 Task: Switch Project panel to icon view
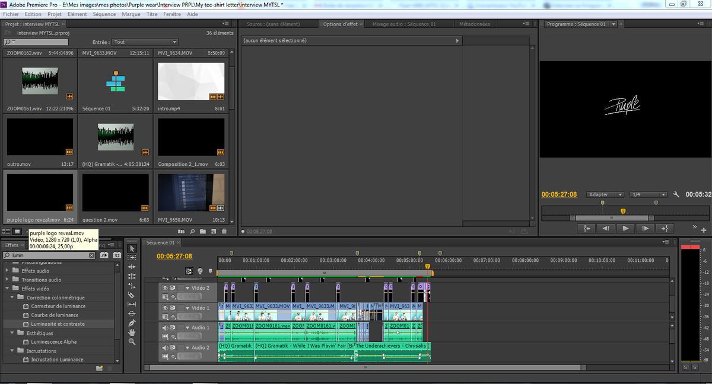[17, 231]
